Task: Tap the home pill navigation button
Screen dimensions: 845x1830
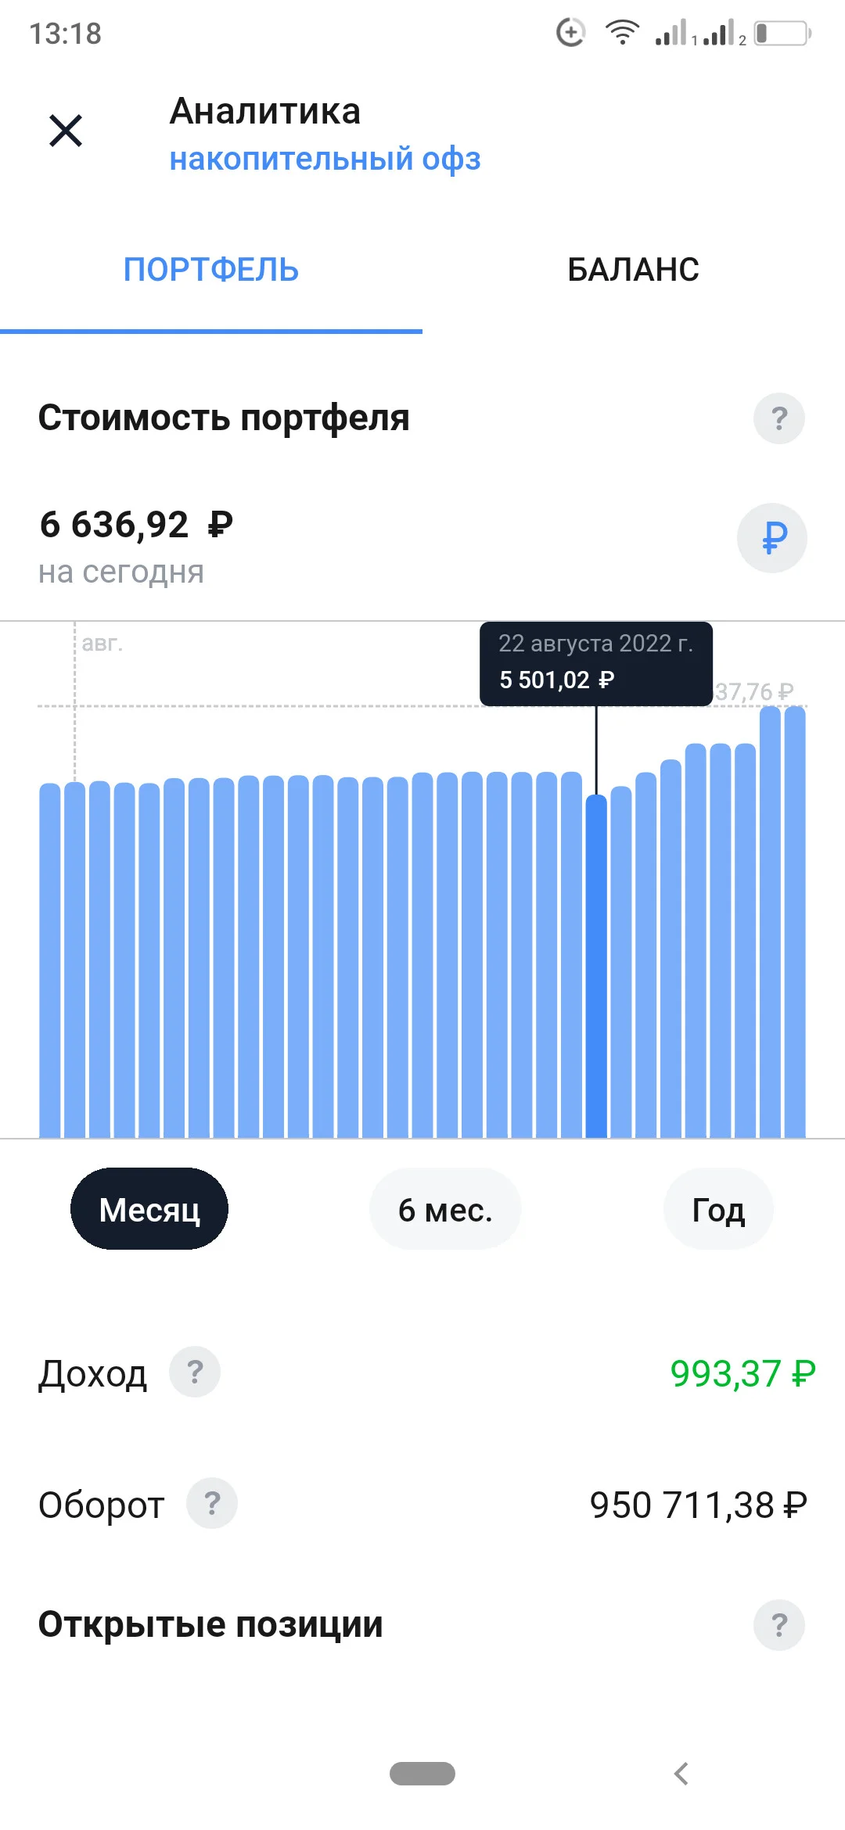Action: point(422,1774)
